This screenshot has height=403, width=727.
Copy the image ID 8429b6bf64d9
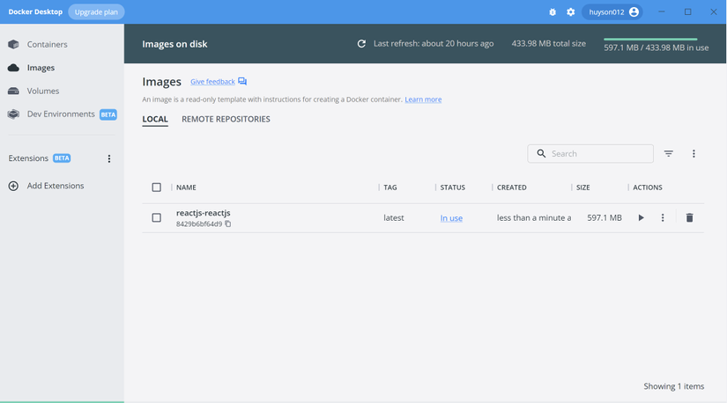(x=227, y=223)
